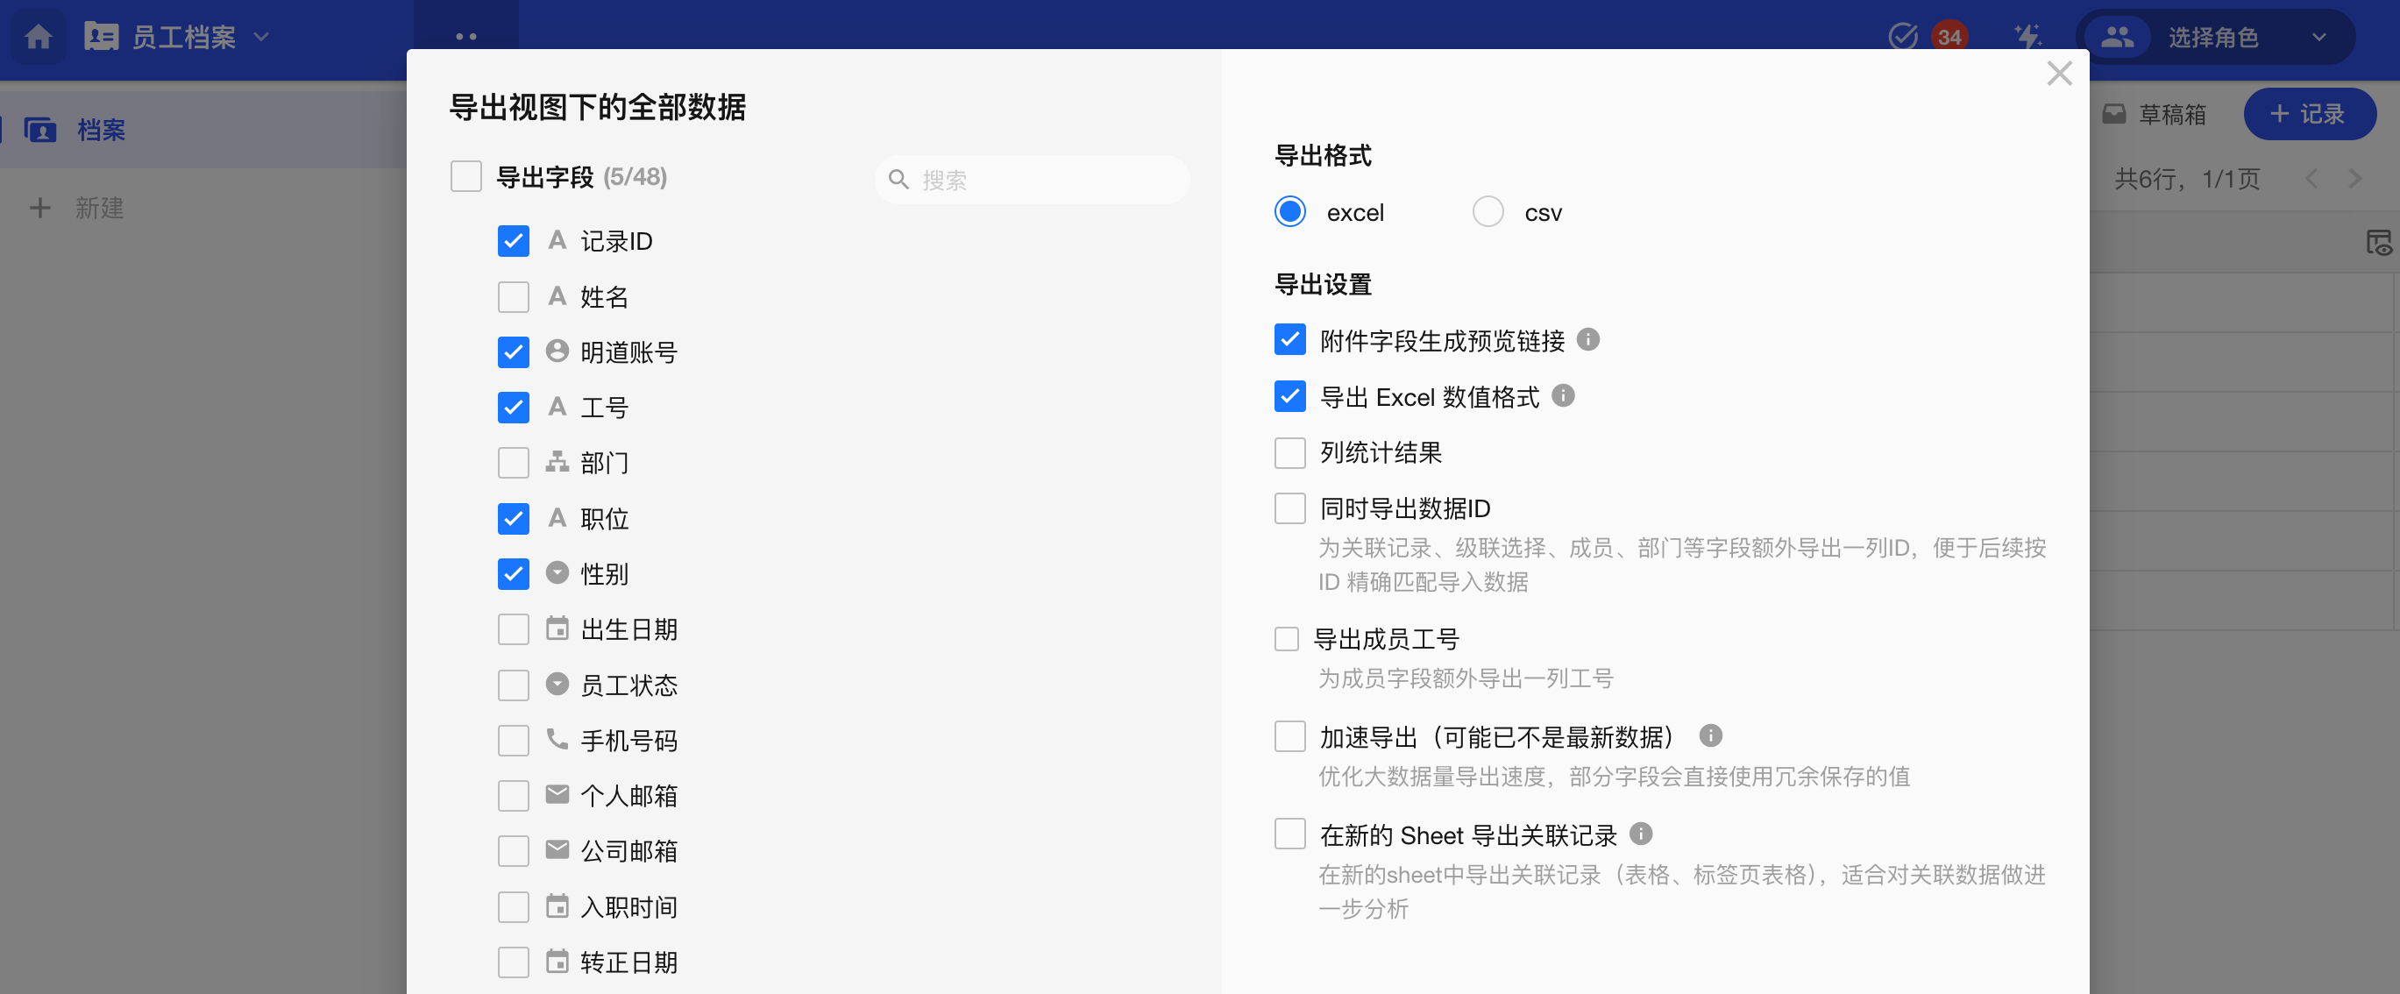2400x994 pixels.
Task: Click info icon beside 附件字段生成预览链接
Action: click(1587, 340)
